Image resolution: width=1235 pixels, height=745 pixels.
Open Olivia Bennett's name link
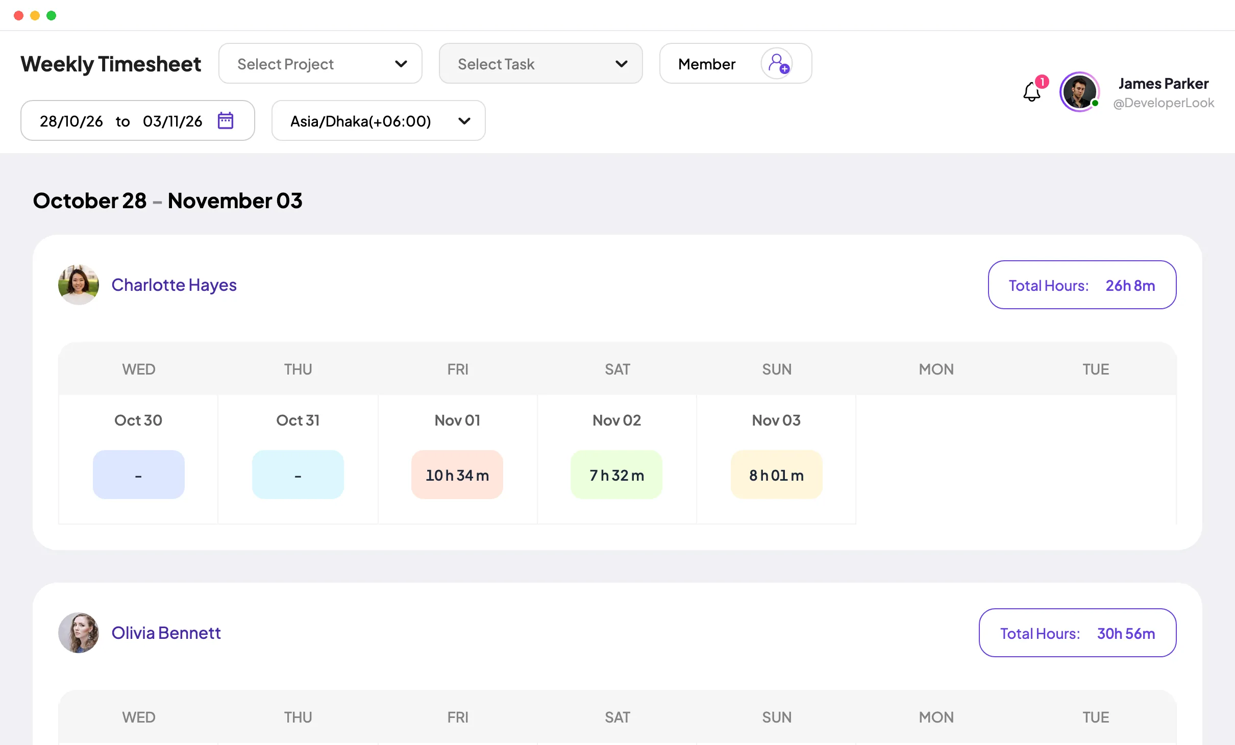[166, 633]
